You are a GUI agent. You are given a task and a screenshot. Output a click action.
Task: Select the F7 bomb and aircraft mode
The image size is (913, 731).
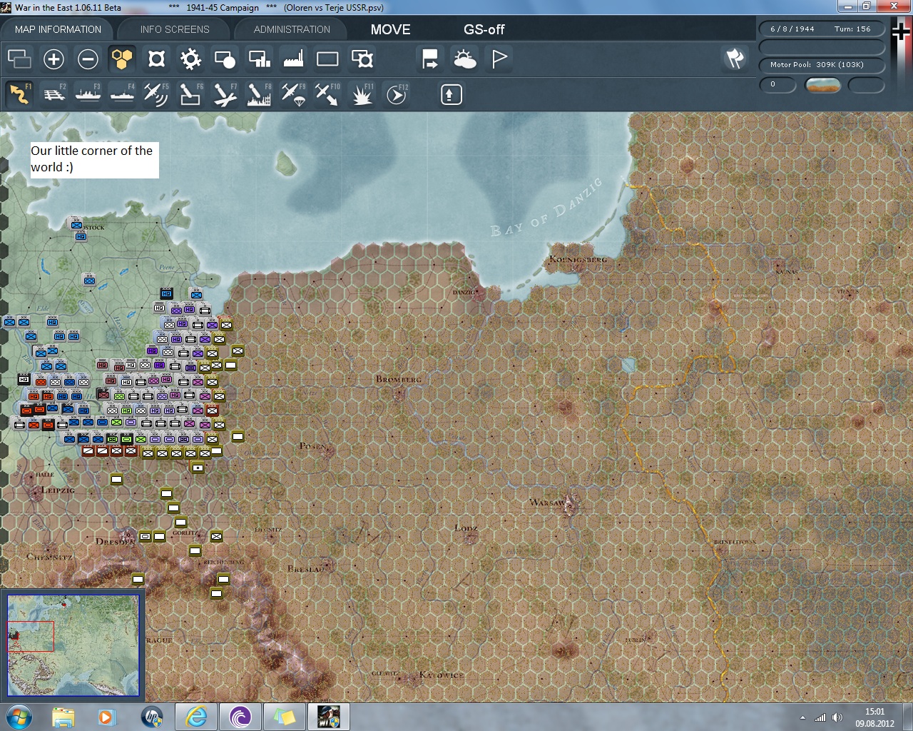(x=225, y=94)
